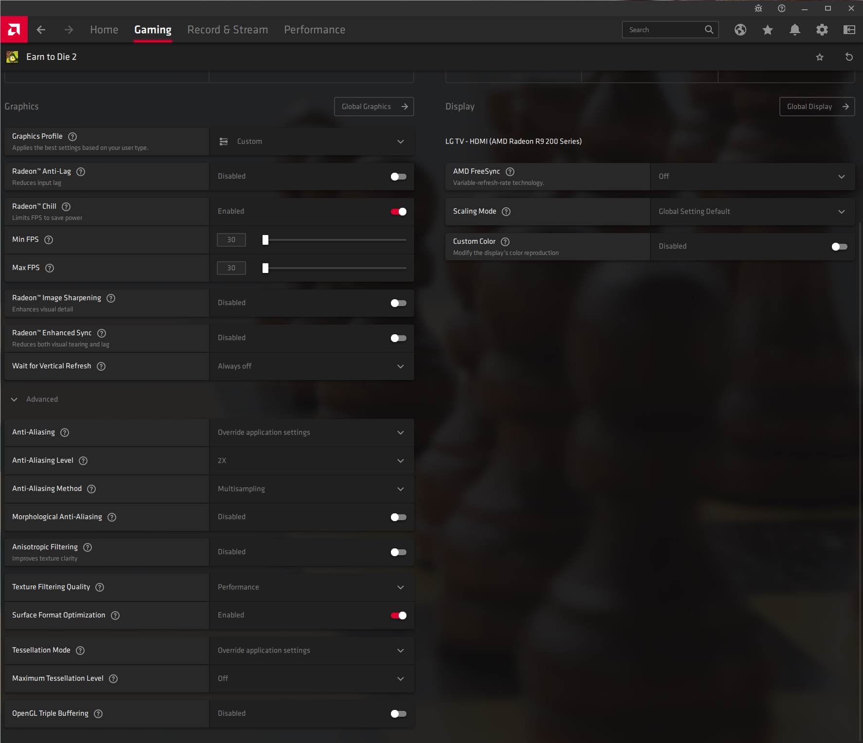Show help for Scaling Mode

click(506, 212)
